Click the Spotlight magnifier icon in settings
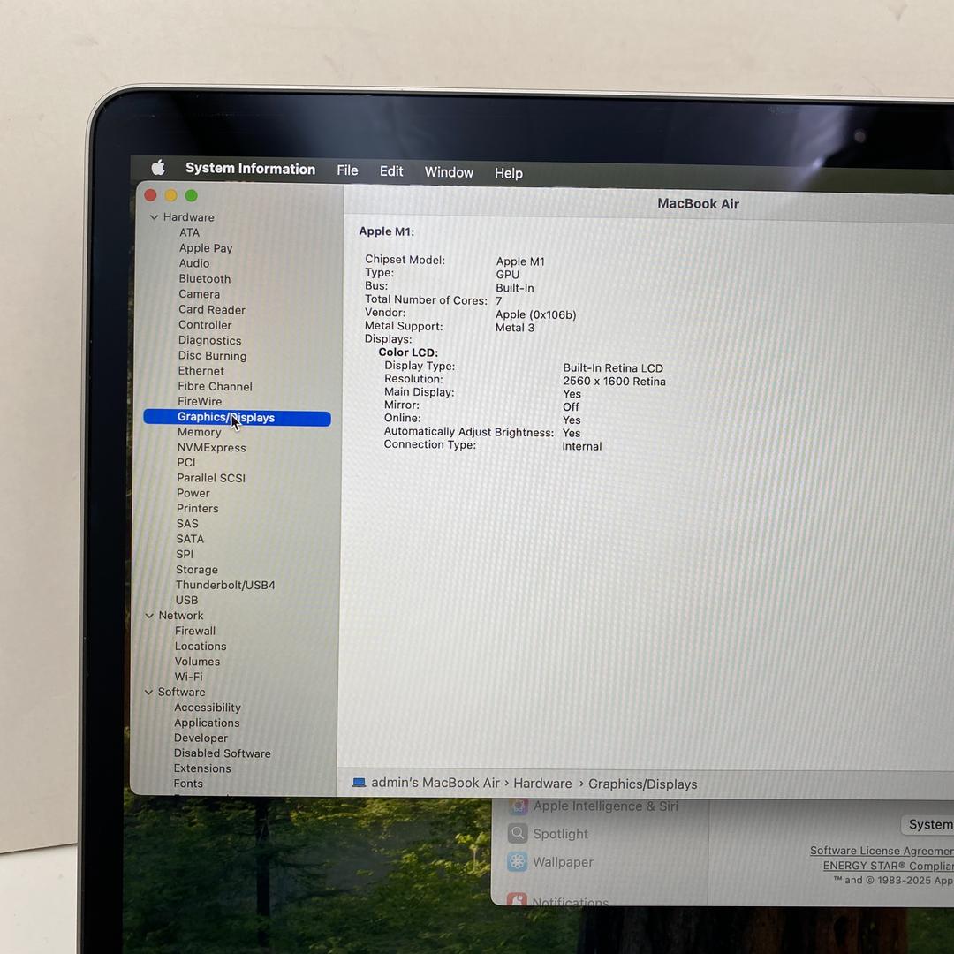Screen dimensions: 954x954 click(x=518, y=834)
